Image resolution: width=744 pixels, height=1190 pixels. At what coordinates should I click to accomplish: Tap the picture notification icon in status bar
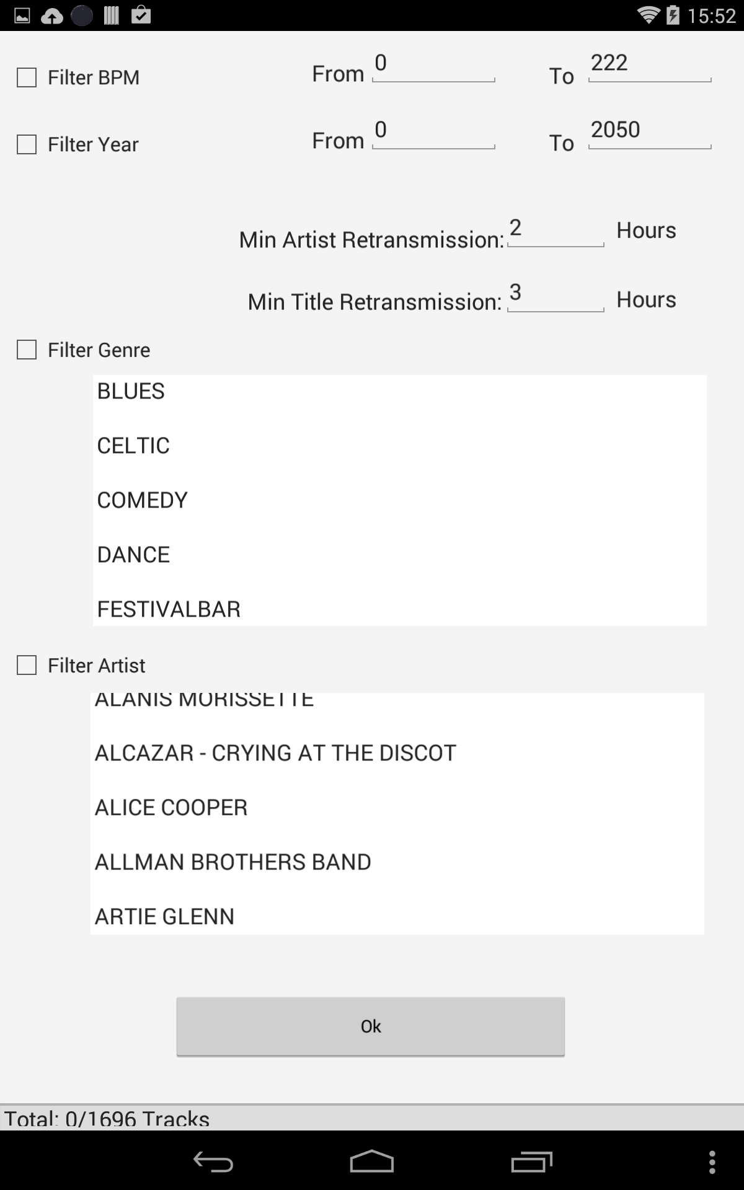pos(22,16)
